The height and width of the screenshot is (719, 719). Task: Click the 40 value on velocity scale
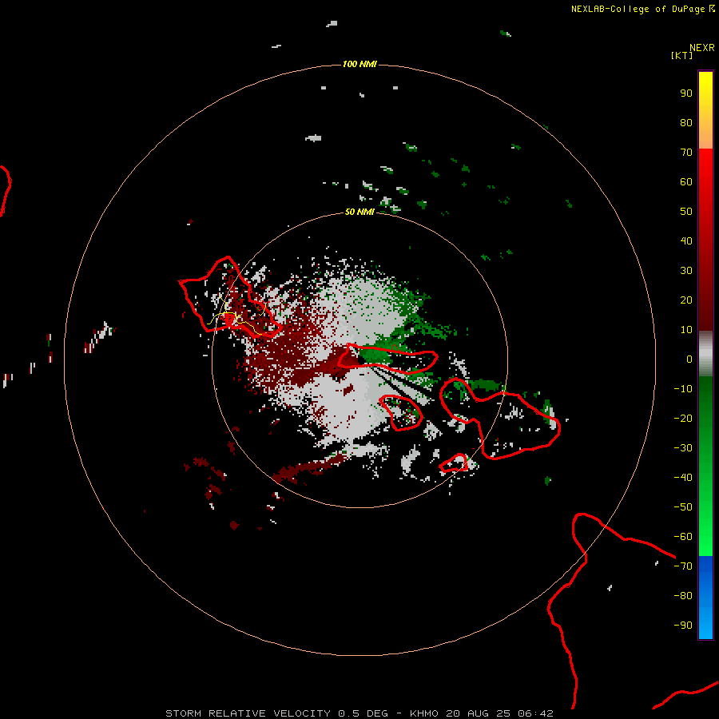686,240
